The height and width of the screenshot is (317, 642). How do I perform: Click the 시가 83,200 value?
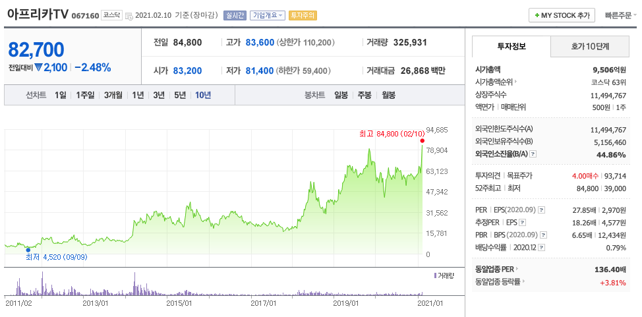[x=187, y=71]
